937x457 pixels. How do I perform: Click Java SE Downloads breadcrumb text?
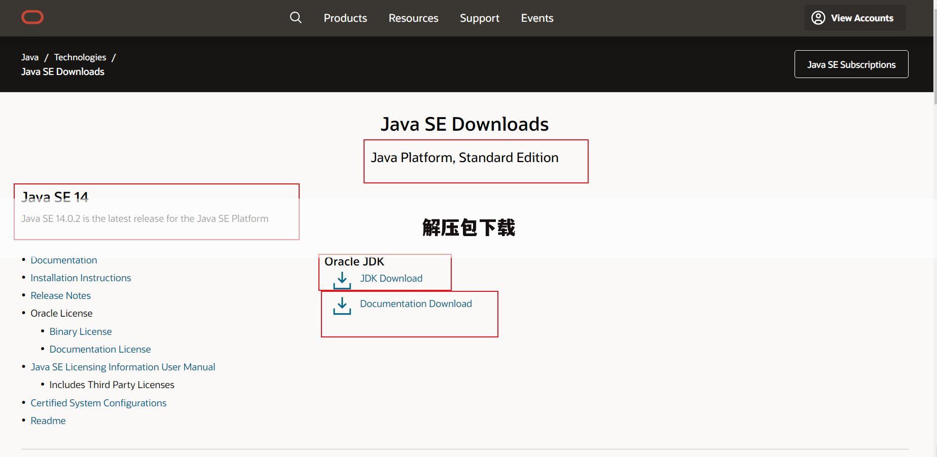63,71
